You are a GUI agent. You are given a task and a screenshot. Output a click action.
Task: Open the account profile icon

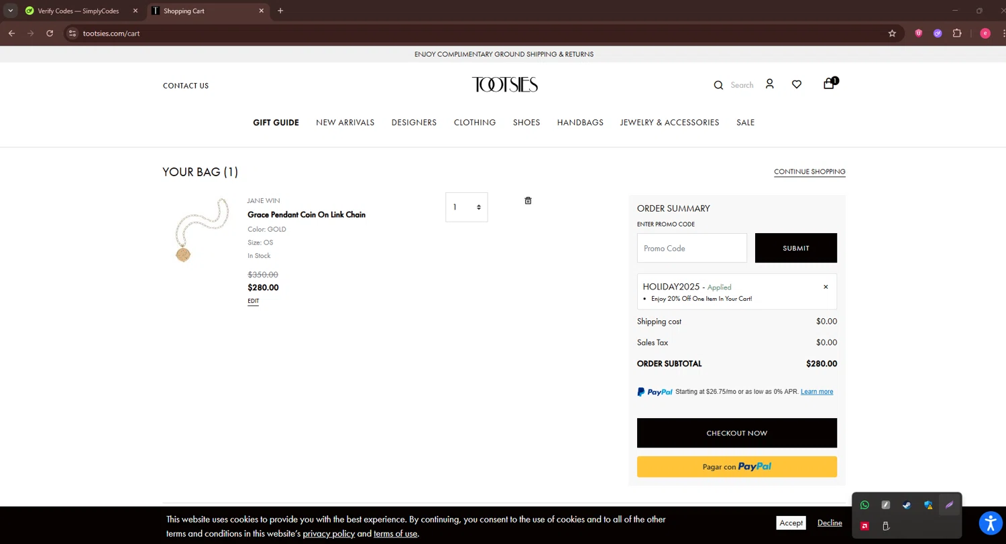[x=769, y=84]
